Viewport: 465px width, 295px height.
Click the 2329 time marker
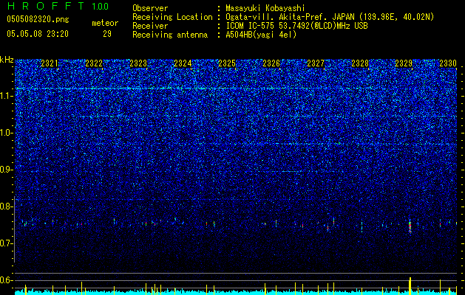click(404, 63)
